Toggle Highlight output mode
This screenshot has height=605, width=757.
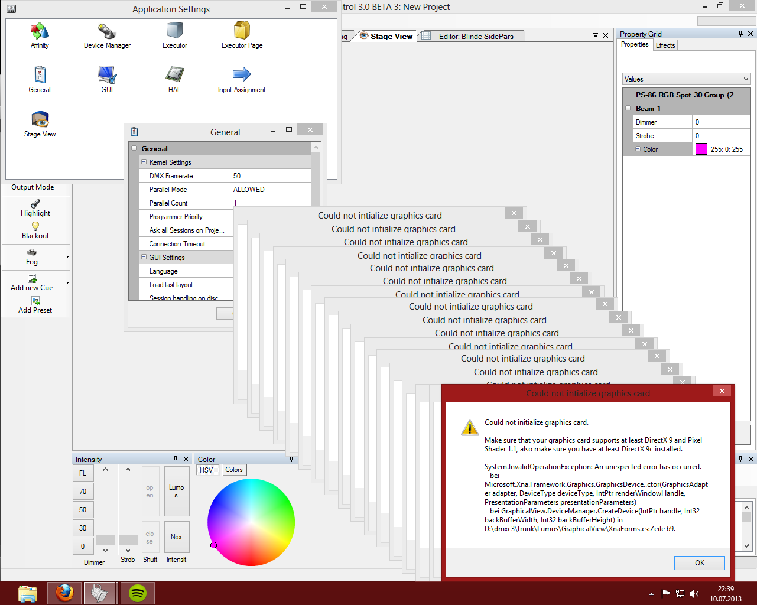coord(35,208)
